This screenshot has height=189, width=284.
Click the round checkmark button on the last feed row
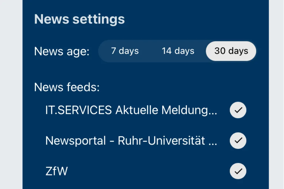click(x=238, y=171)
